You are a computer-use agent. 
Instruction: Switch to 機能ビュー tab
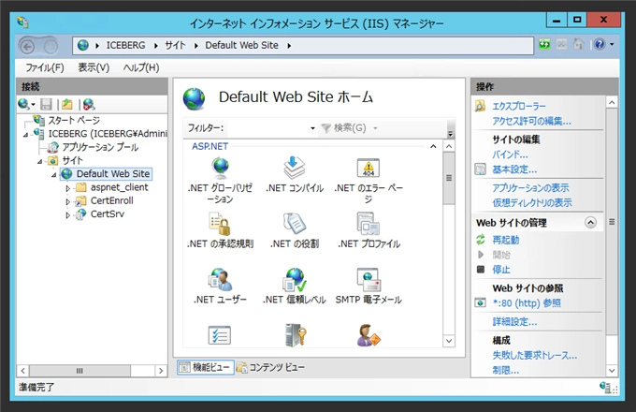click(205, 367)
